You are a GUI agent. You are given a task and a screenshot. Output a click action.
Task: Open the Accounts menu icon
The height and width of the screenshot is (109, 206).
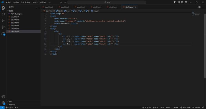3,97
